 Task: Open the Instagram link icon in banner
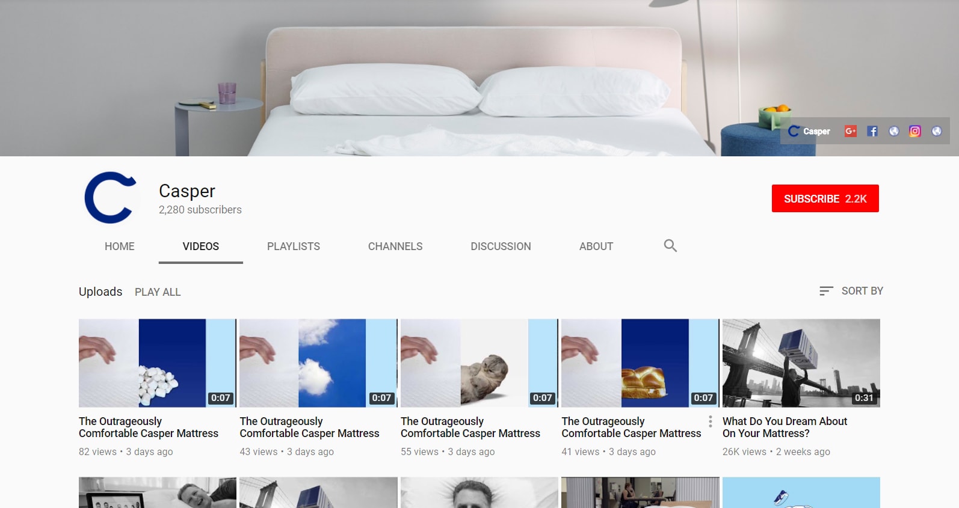(x=915, y=131)
